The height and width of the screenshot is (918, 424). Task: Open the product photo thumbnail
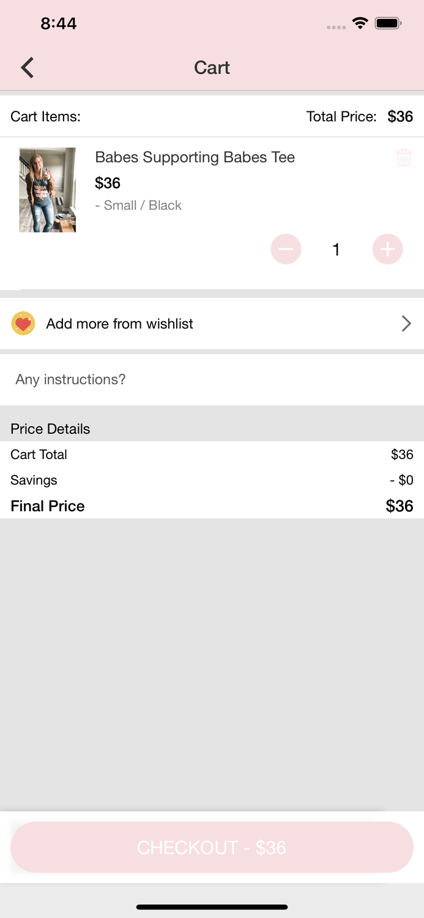tap(48, 190)
